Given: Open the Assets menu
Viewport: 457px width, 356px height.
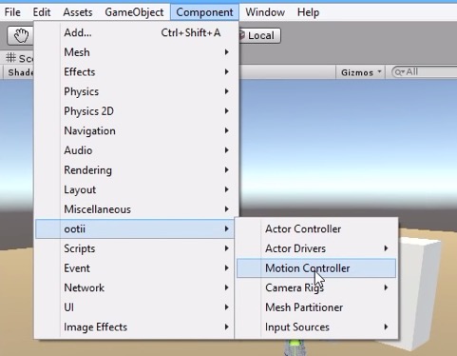Looking at the screenshot, I should click(x=78, y=12).
